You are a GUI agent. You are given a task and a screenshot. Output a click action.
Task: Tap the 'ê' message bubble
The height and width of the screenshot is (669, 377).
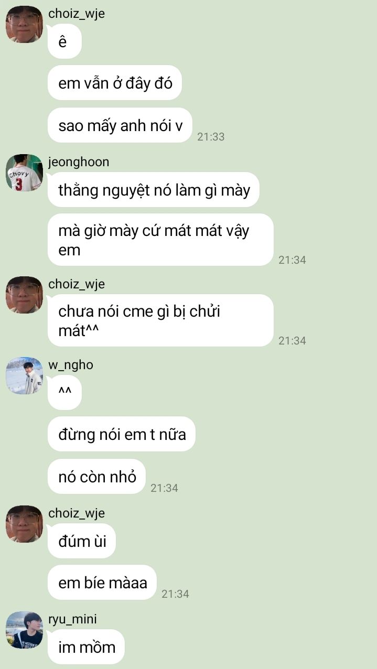pos(64,41)
